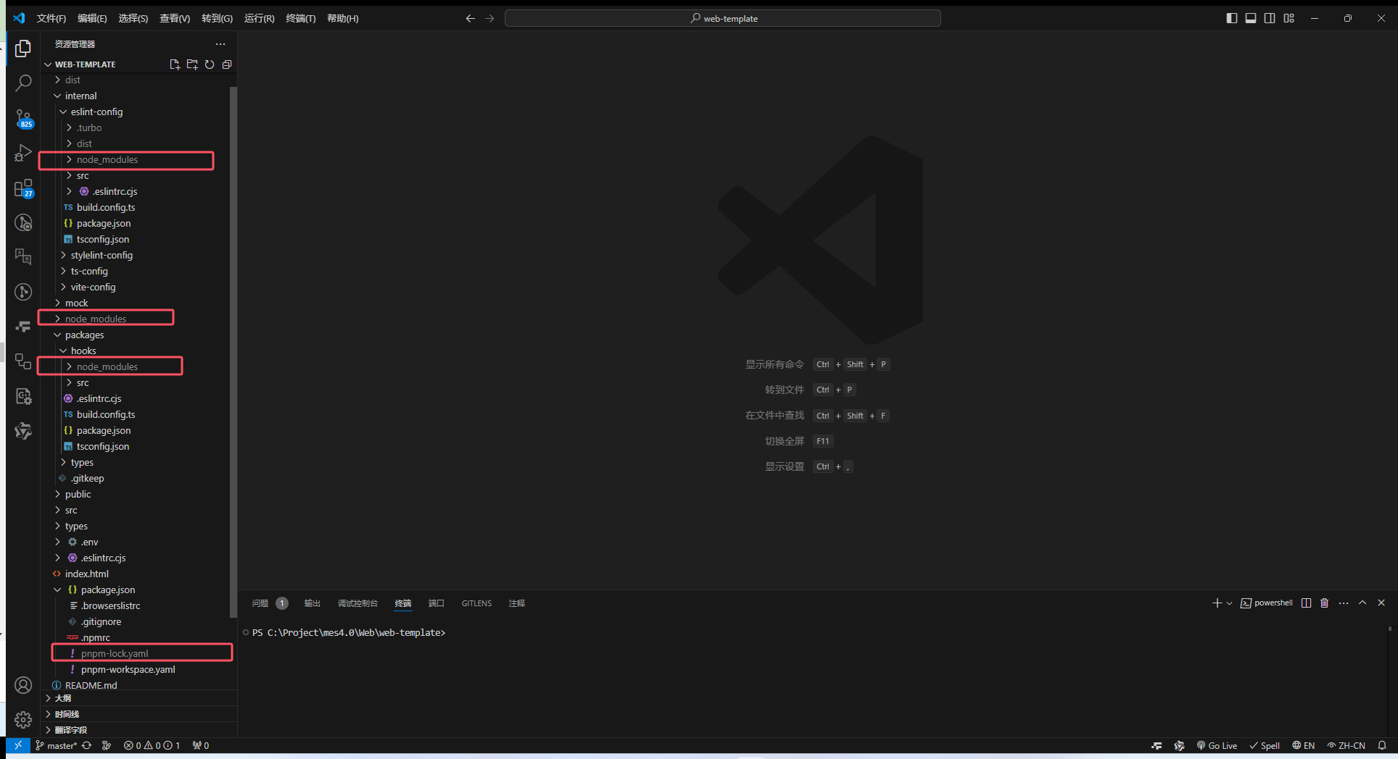The height and width of the screenshot is (759, 1398).
Task: Go forward in navigation history
Action: click(x=489, y=18)
